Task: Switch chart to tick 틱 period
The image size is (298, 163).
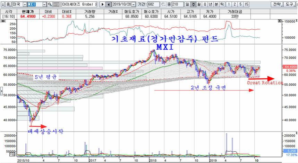Action: (x=222, y=4)
